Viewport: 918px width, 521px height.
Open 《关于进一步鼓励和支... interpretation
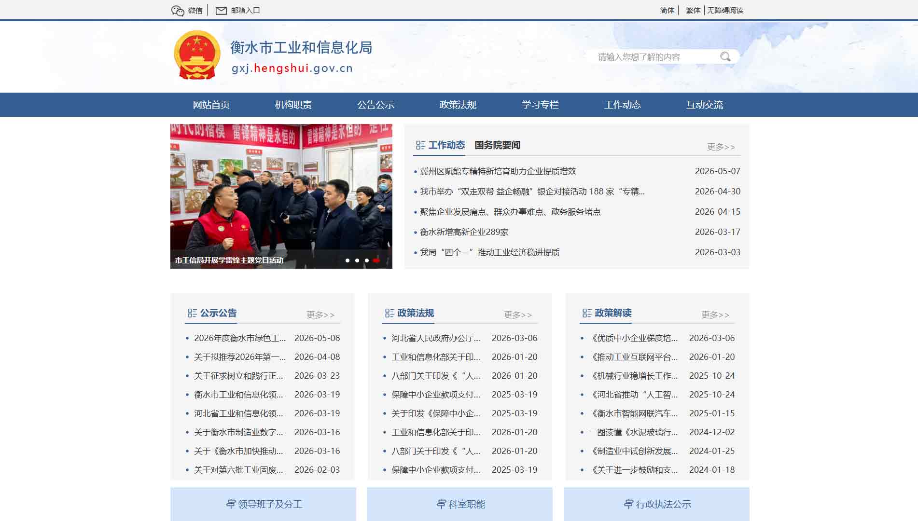point(634,470)
